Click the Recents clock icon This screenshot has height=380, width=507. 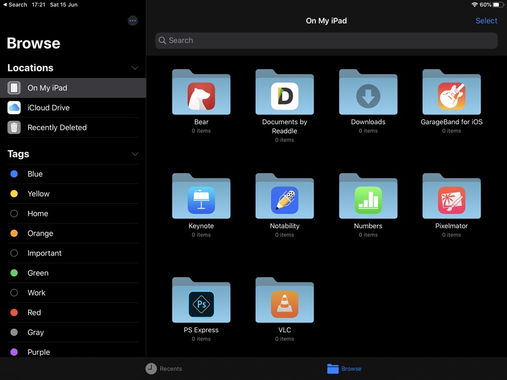[x=151, y=369]
